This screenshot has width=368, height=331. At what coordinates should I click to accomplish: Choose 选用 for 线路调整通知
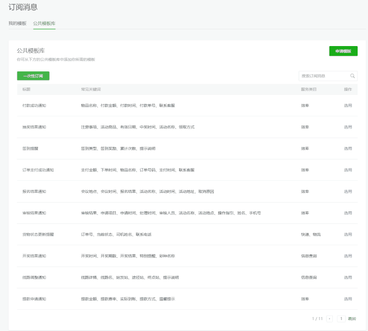click(348, 277)
